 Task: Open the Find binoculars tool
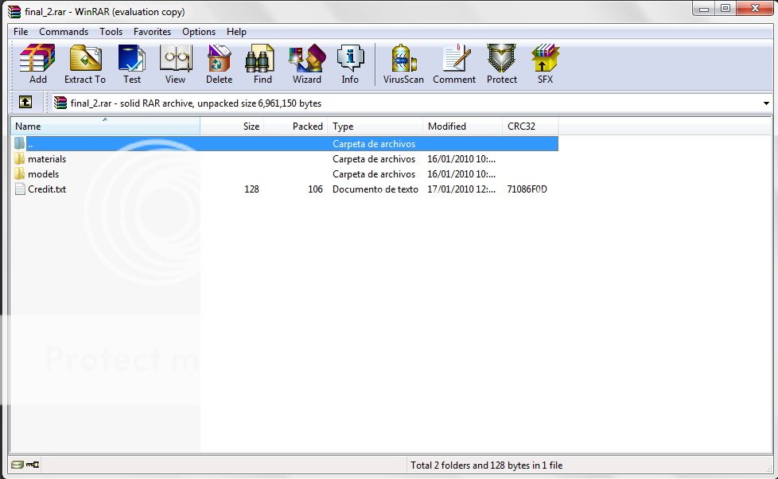pyautogui.click(x=263, y=64)
